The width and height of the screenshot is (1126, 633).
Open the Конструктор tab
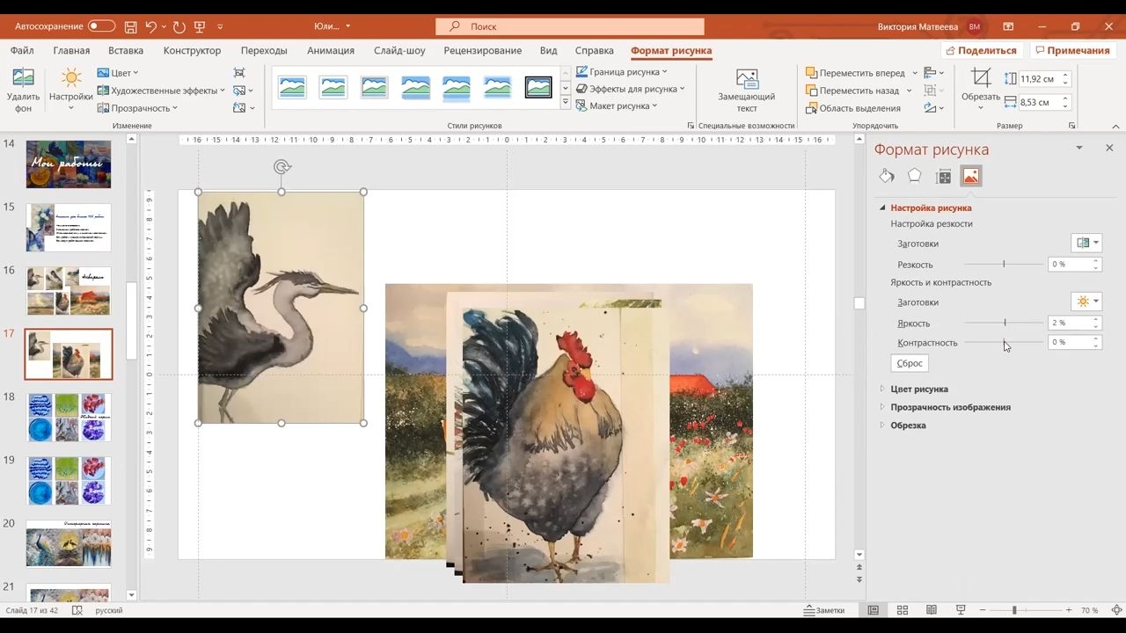[x=192, y=50]
